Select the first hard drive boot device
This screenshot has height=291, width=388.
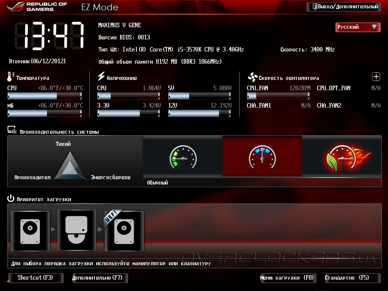click(30, 231)
